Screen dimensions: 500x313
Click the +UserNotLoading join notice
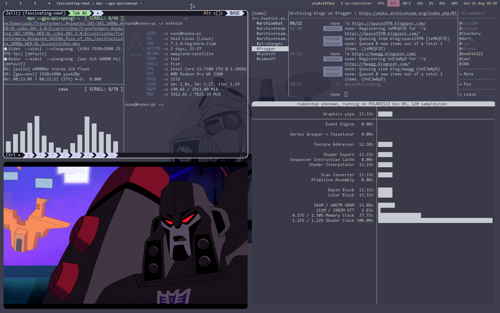[363, 84]
